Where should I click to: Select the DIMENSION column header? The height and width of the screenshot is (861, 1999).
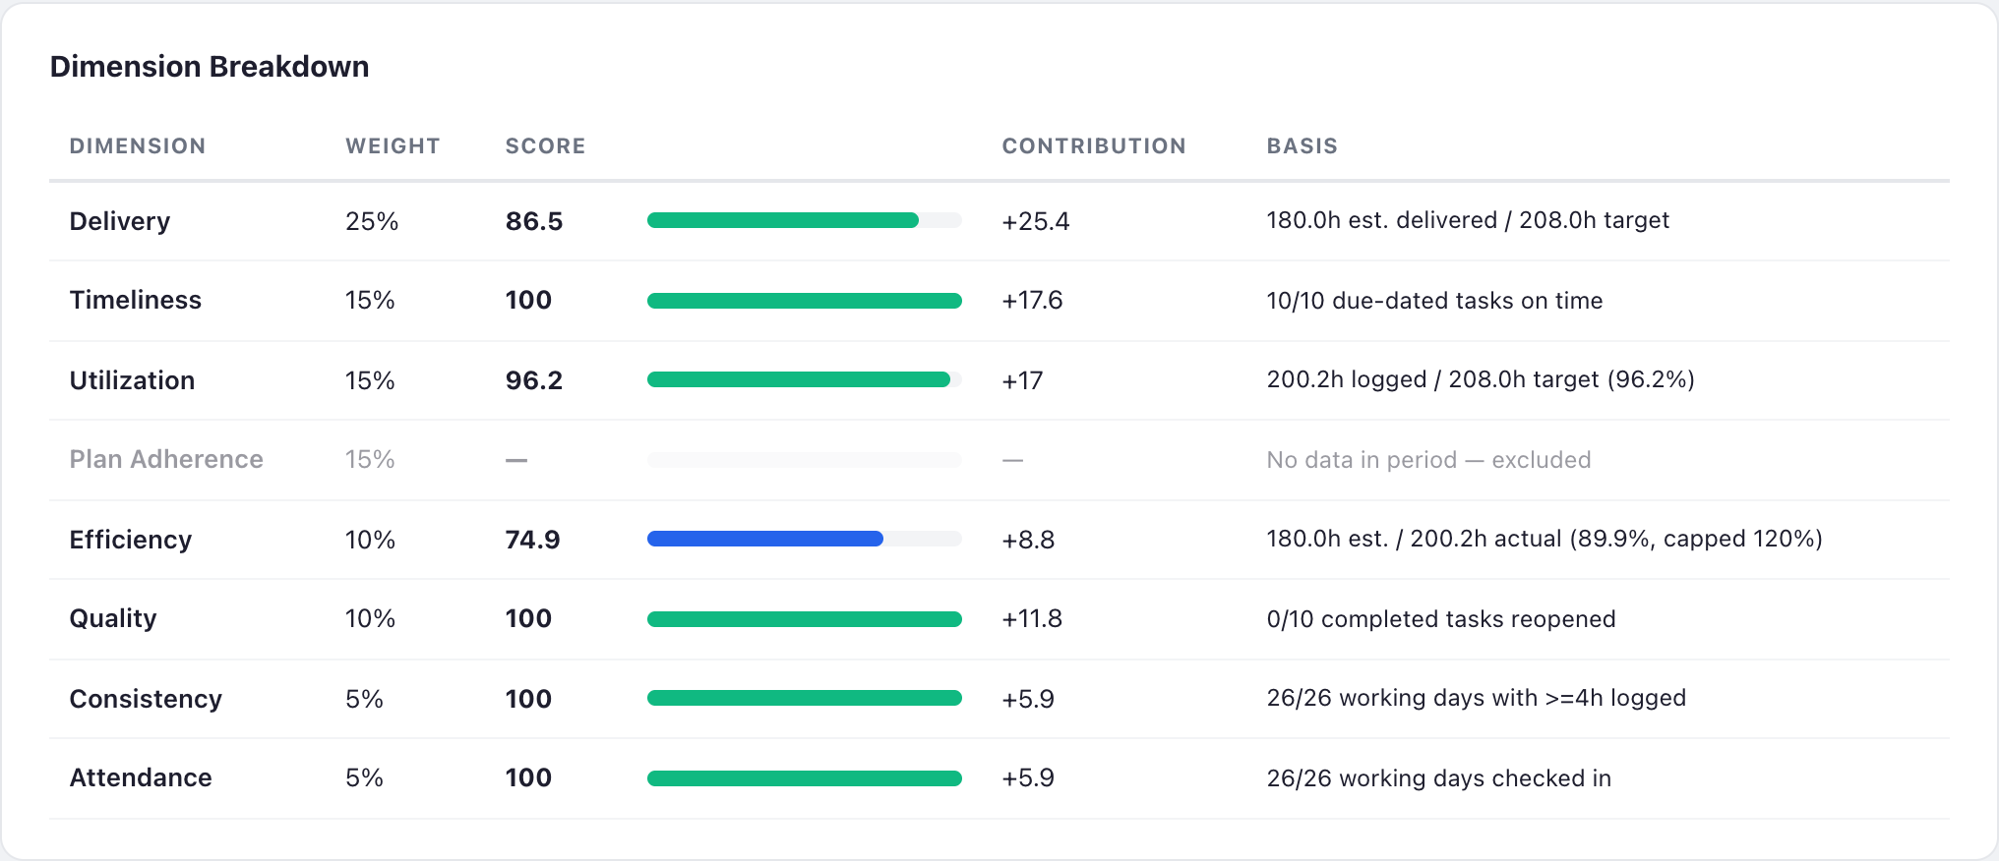pyautogui.click(x=138, y=146)
